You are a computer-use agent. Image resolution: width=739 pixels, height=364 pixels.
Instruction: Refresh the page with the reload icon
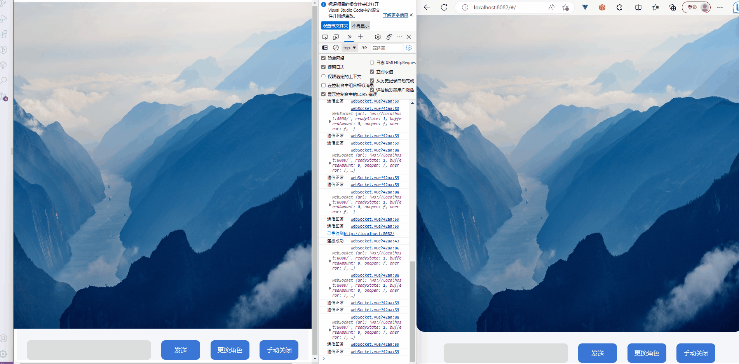point(444,7)
